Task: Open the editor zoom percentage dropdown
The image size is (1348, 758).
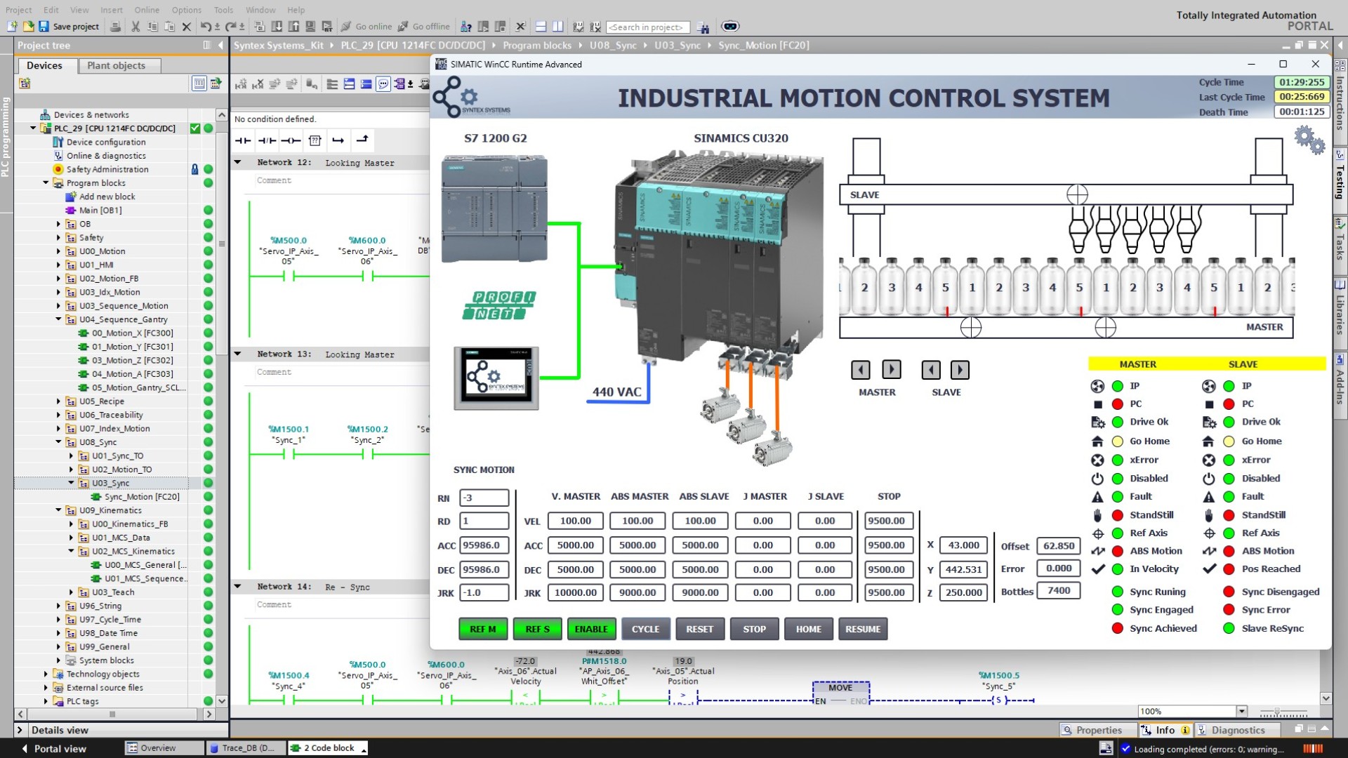Action: pyautogui.click(x=1241, y=712)
